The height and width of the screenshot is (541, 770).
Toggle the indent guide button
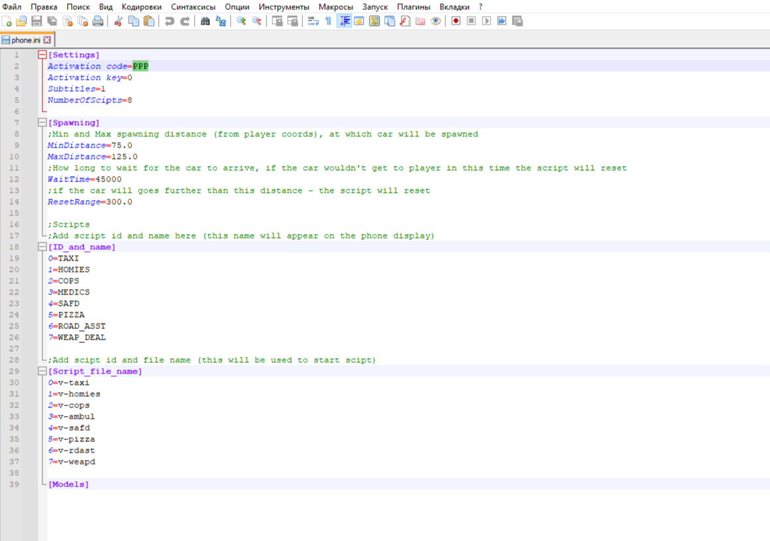pos(344,21)
